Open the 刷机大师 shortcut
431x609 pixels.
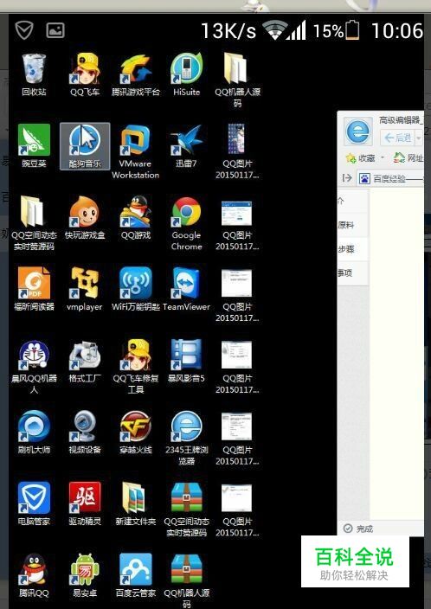pos(34,433)
